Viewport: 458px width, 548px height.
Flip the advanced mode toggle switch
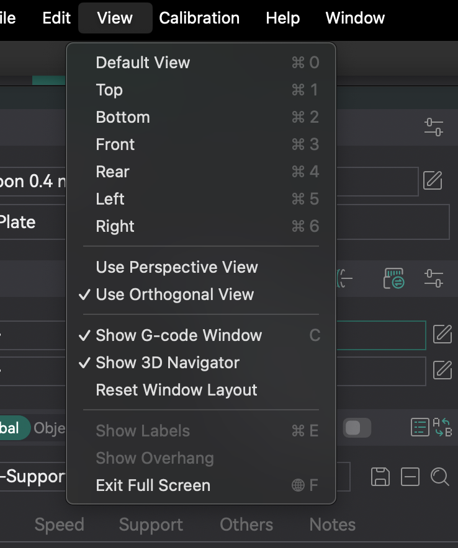357,428
